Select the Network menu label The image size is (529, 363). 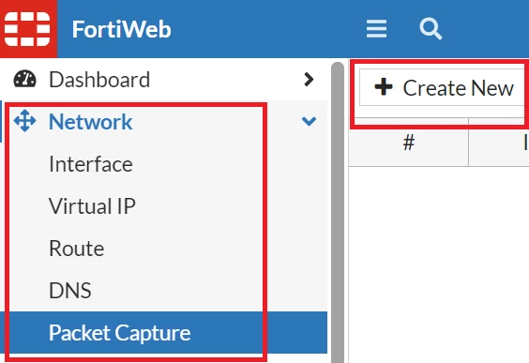pyautogui.click(x=90, y=121)
